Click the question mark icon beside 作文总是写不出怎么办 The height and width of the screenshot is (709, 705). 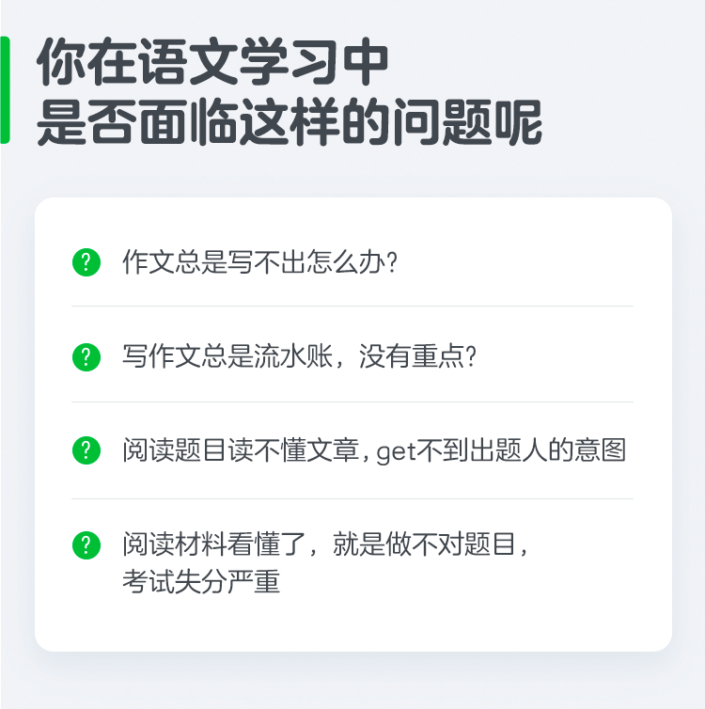pos(86,261)
